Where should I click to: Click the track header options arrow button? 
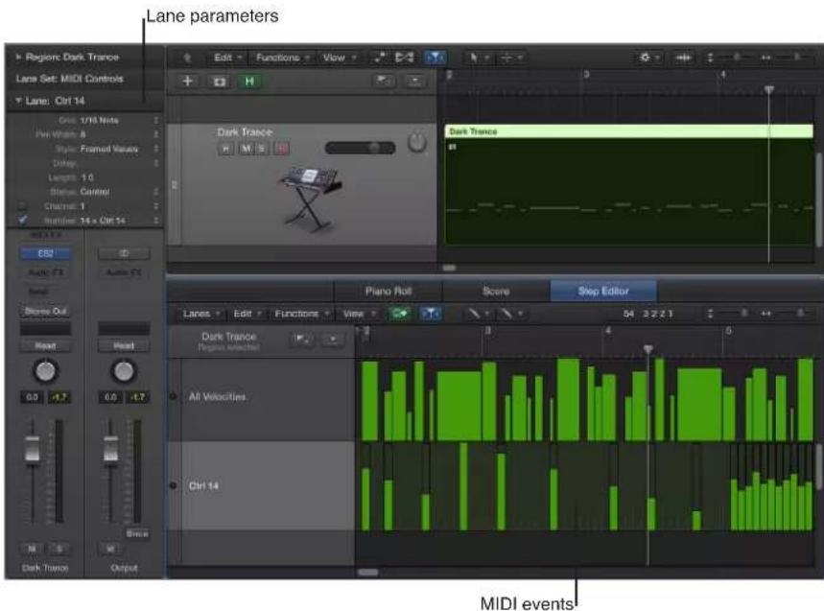coord(415,81)
